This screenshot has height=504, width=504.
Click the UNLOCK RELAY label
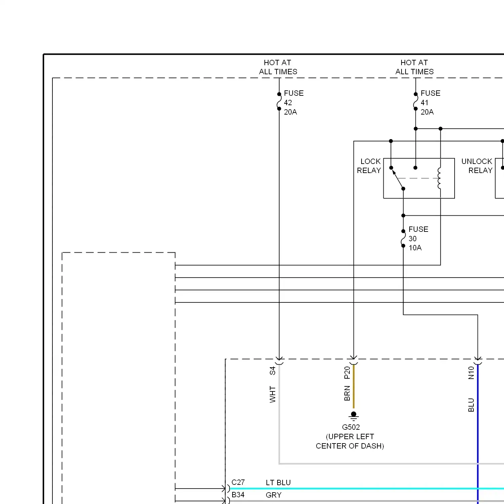click(477, 166)
